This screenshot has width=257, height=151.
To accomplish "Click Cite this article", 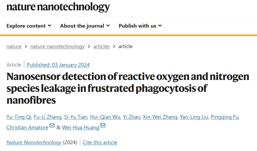I will (x=100, y=142).
